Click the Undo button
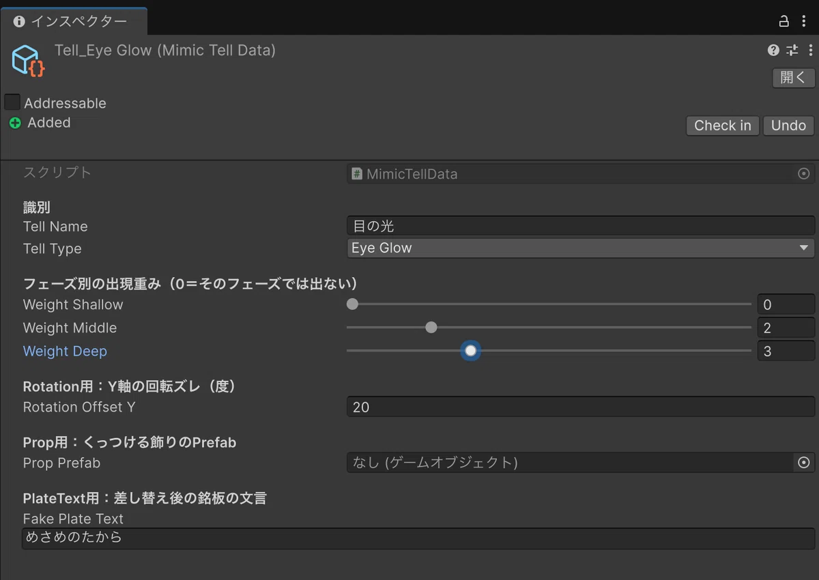Screen dimensions: 819x580 789,126
